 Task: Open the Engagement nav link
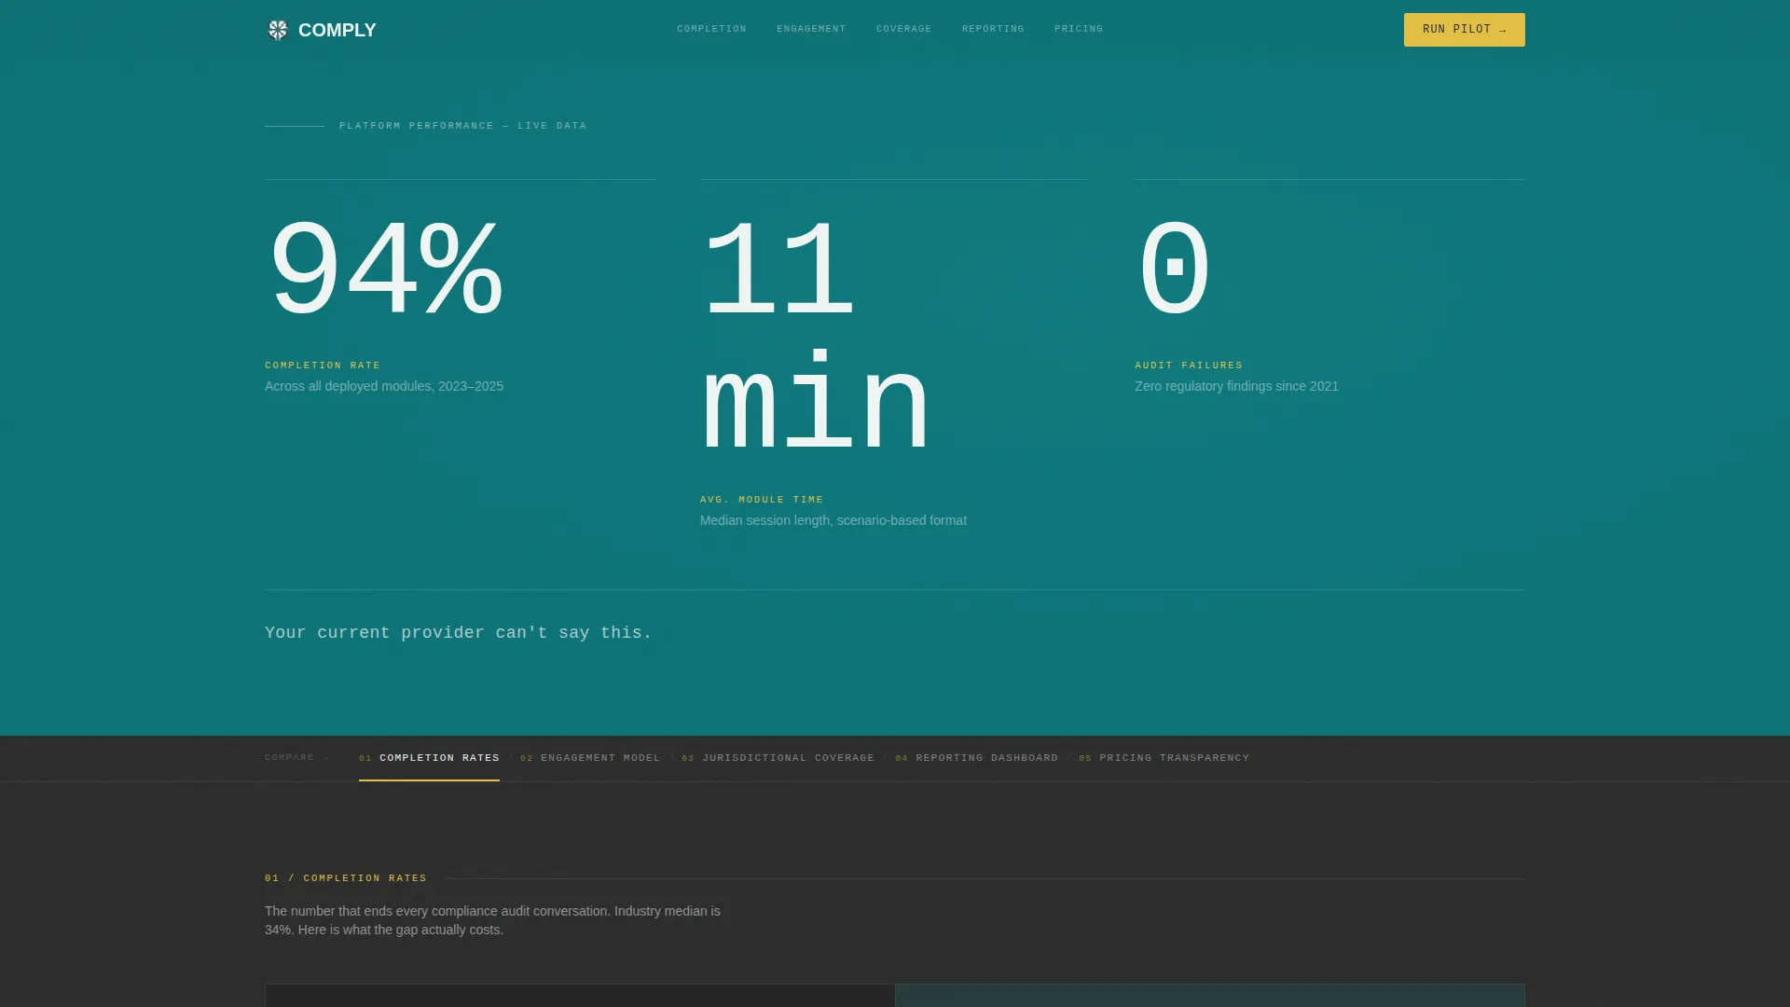pos(811,29)
